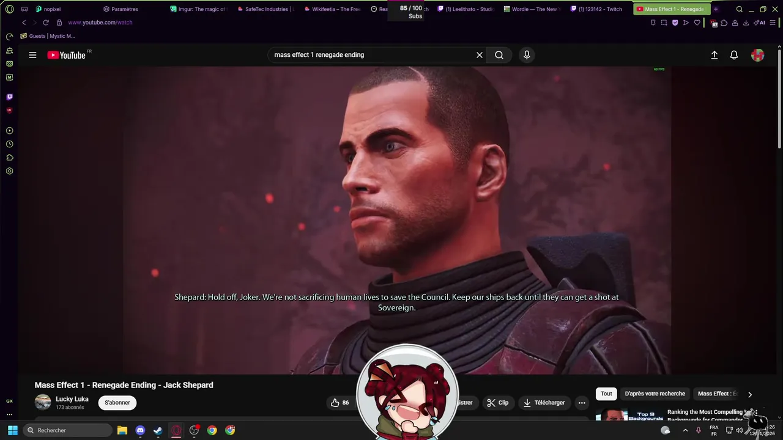Viewport: 783px width, 440px height.
Task: Select the Tout filter chip
Action: point(606,394)
